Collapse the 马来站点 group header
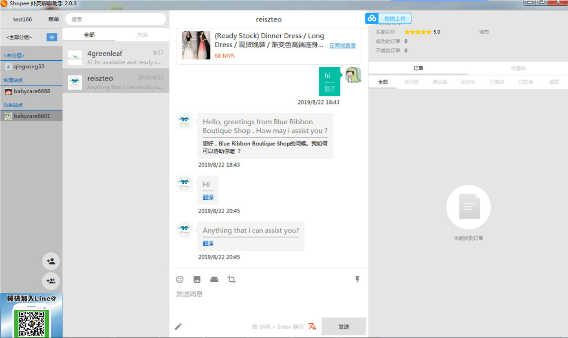 click(x=13, y=105)
